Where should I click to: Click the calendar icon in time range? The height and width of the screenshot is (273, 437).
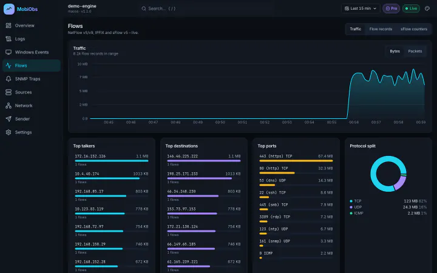(347, 8)
